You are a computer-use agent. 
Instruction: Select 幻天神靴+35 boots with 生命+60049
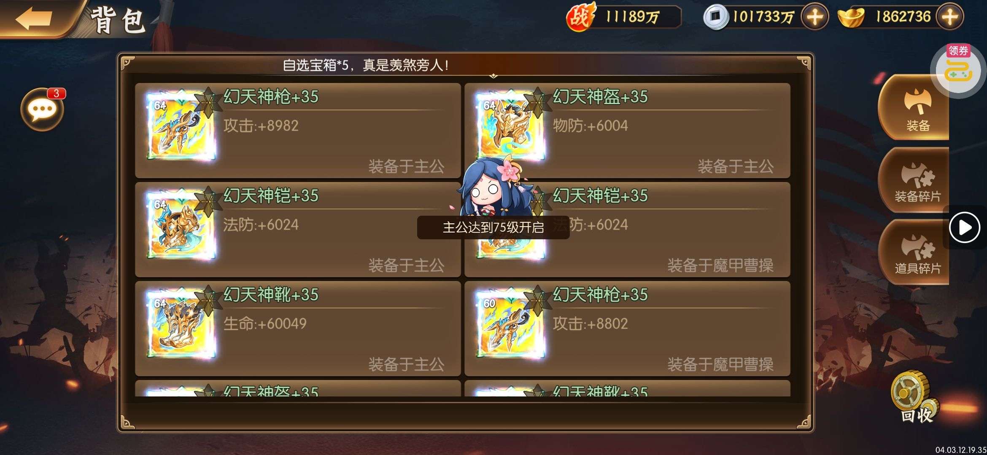pyautogui.click(x=298, y=329)
